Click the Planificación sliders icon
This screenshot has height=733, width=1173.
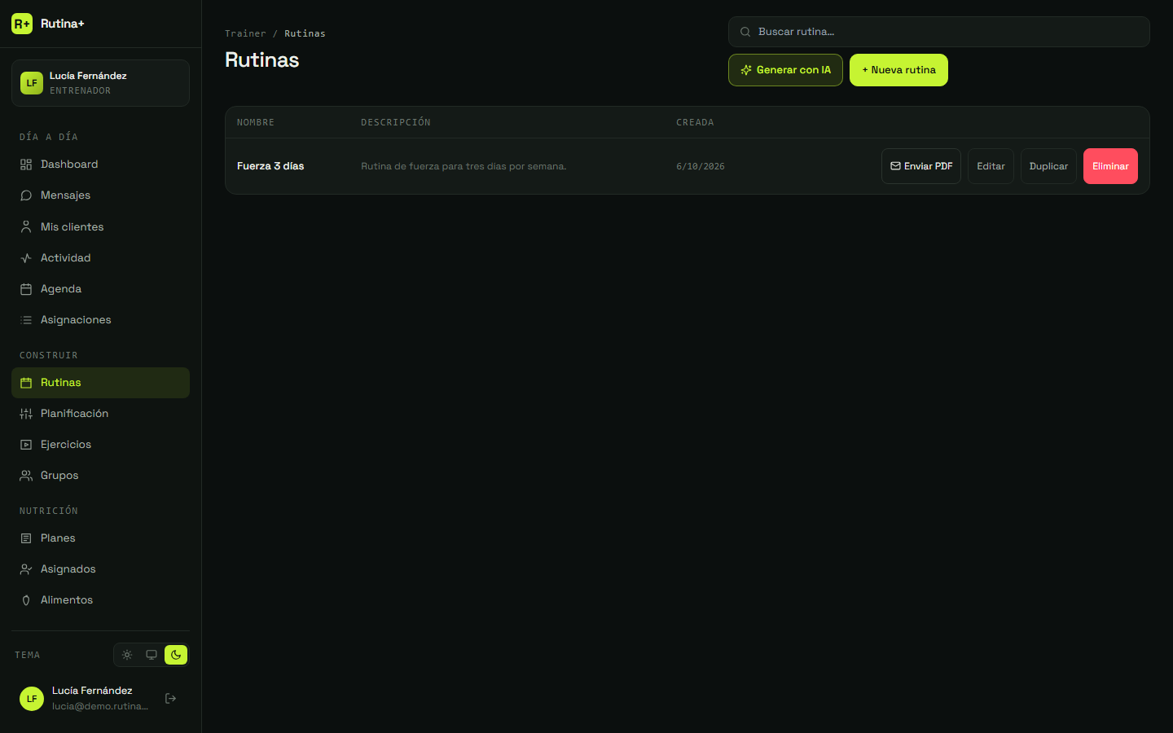click(x=26, y=414)
